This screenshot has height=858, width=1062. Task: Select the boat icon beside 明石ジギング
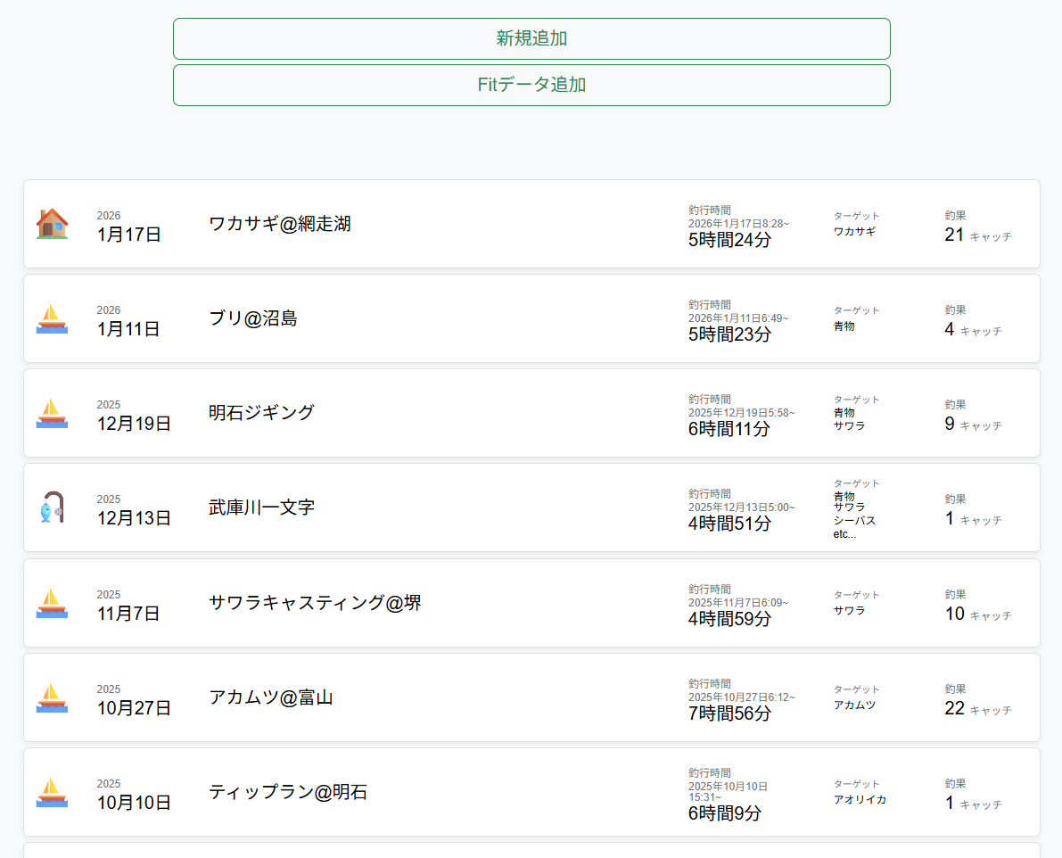(51, 413)
